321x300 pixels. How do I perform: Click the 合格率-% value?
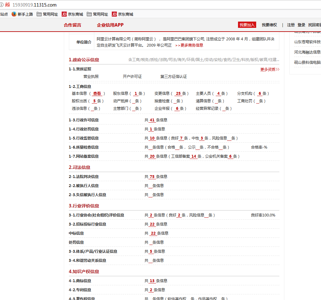click(x=259, y=147)
